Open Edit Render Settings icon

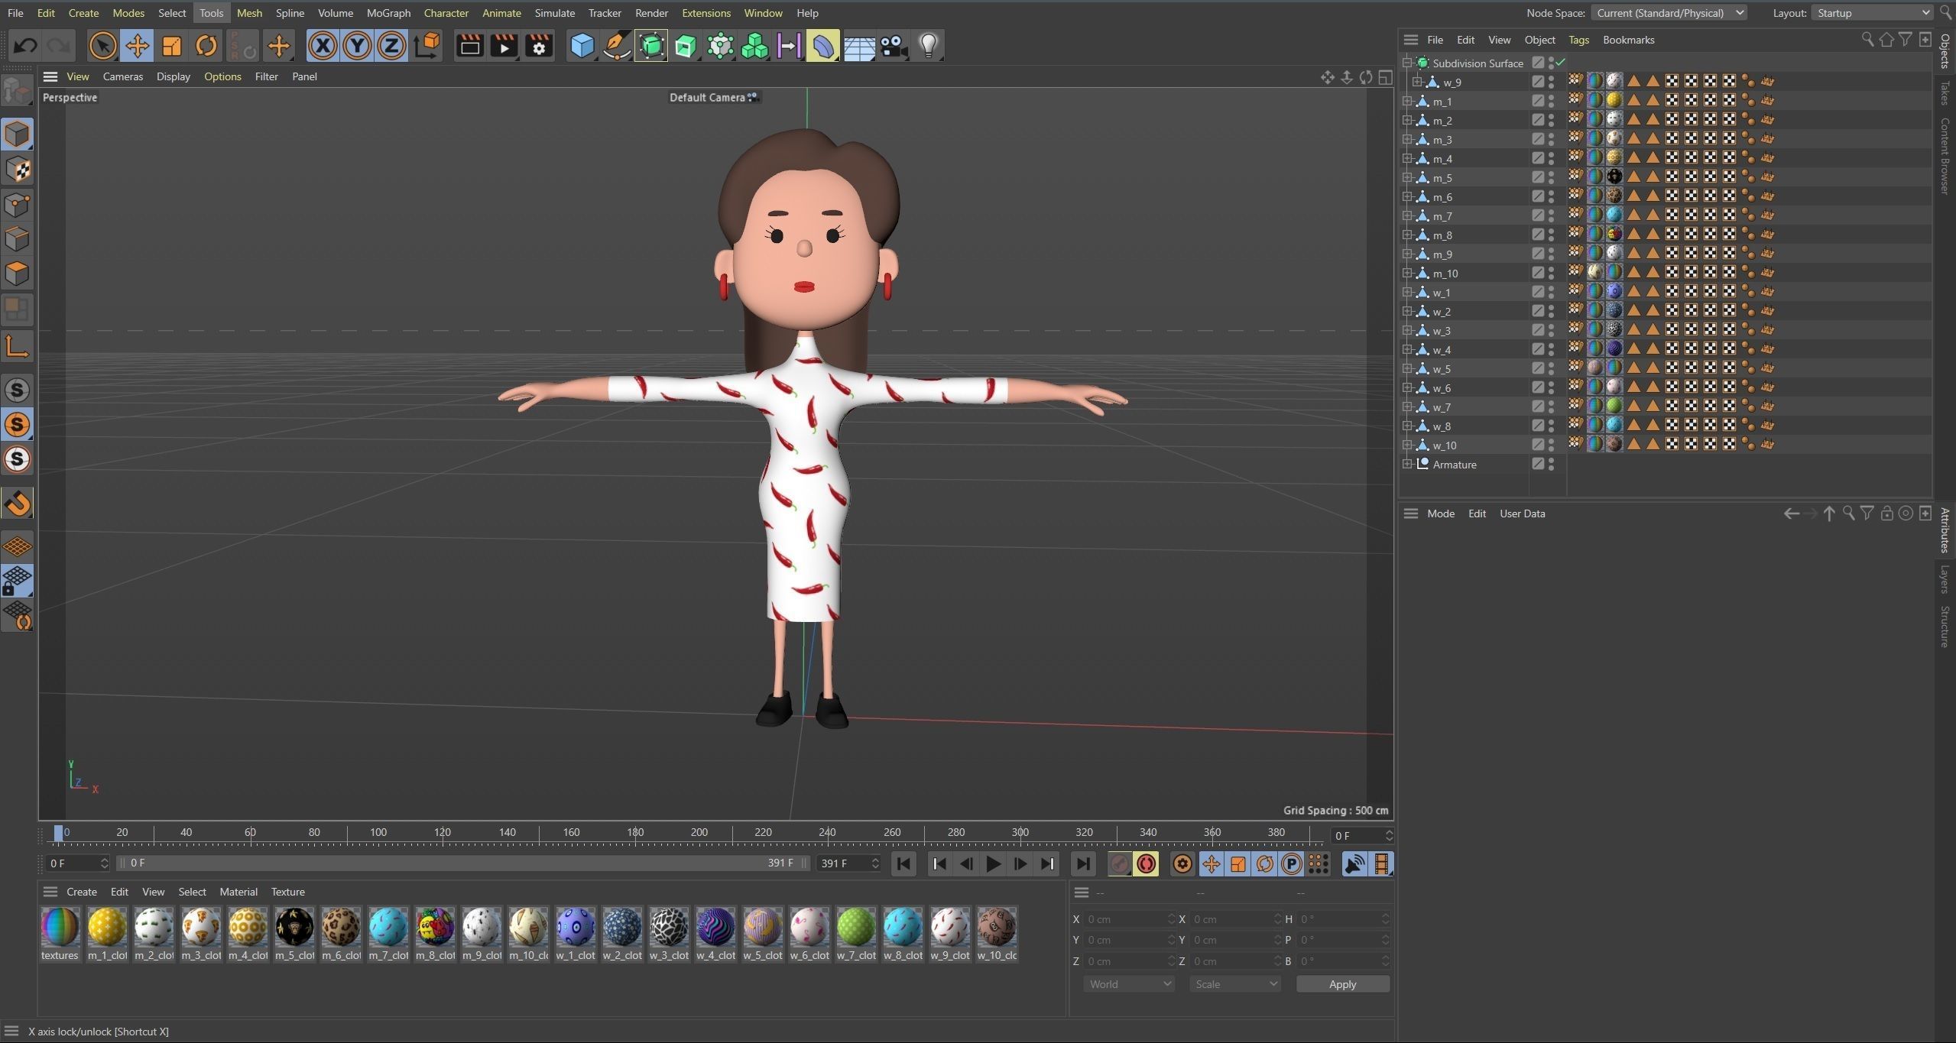coord(539,46)
